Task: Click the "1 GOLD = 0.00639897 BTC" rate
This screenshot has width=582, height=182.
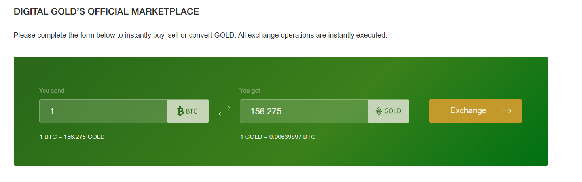Action: (278, 137)
